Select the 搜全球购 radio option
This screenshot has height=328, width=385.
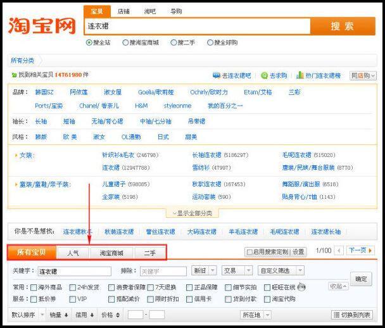(210, 42)
